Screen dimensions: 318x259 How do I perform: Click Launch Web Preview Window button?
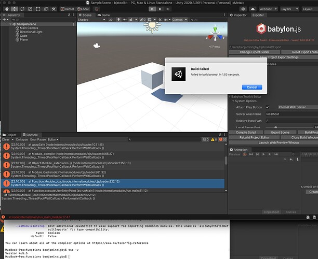279,142
